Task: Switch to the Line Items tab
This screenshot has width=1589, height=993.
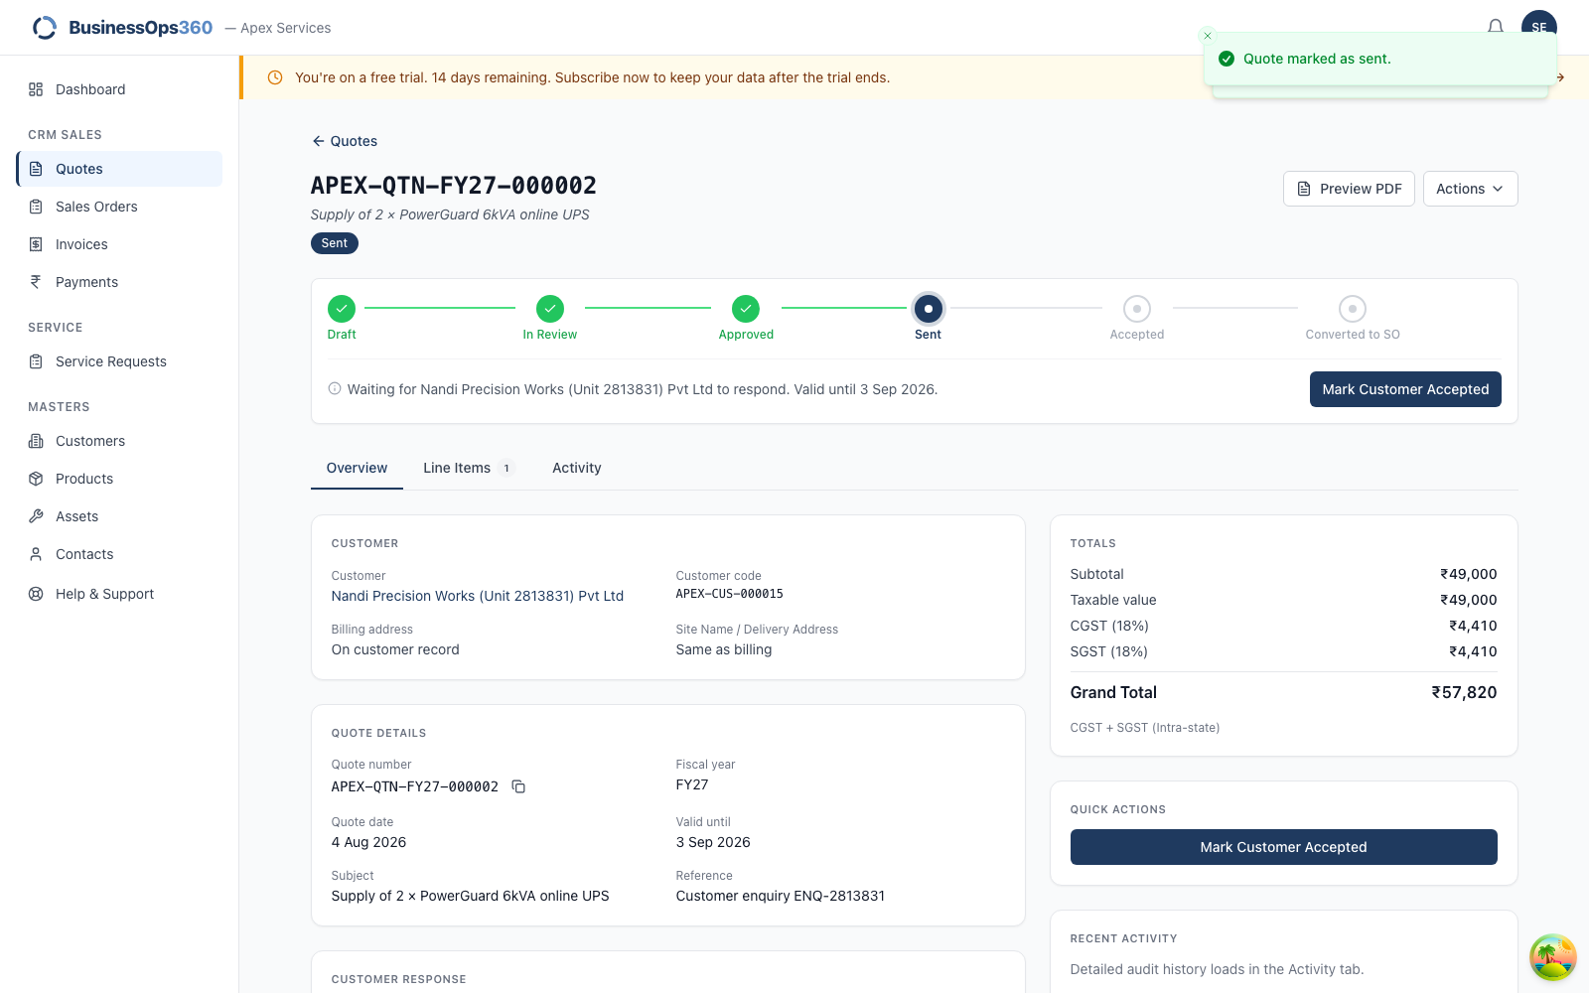Action: pyautogui.click(x=468, y=468)
